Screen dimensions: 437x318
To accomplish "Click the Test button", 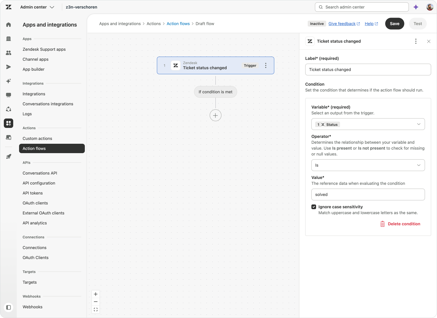I will (418, 24).
